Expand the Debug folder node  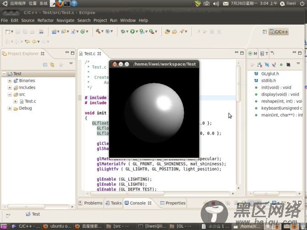(10, 108)
